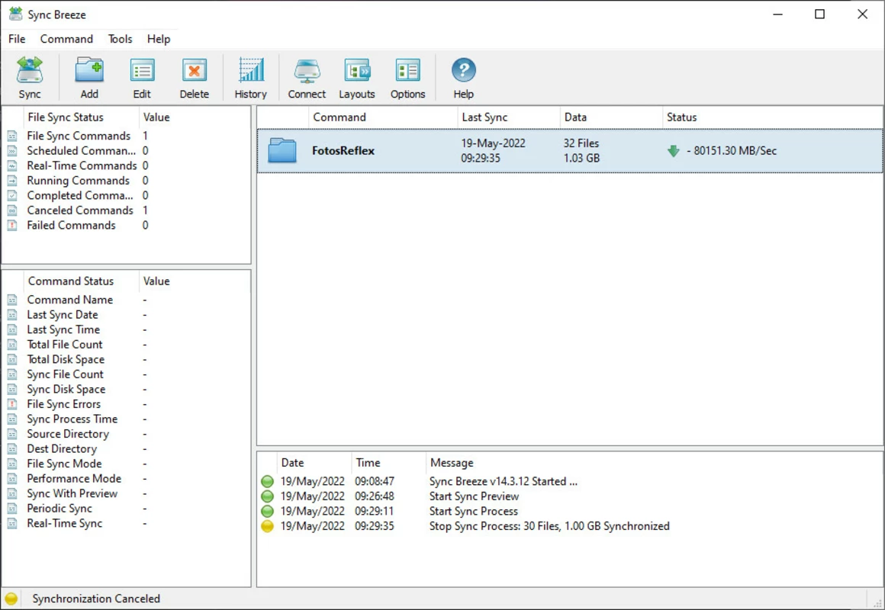Screen dimensions: 885x610
Task: Click the Command column header
Action: coord(383,117)
